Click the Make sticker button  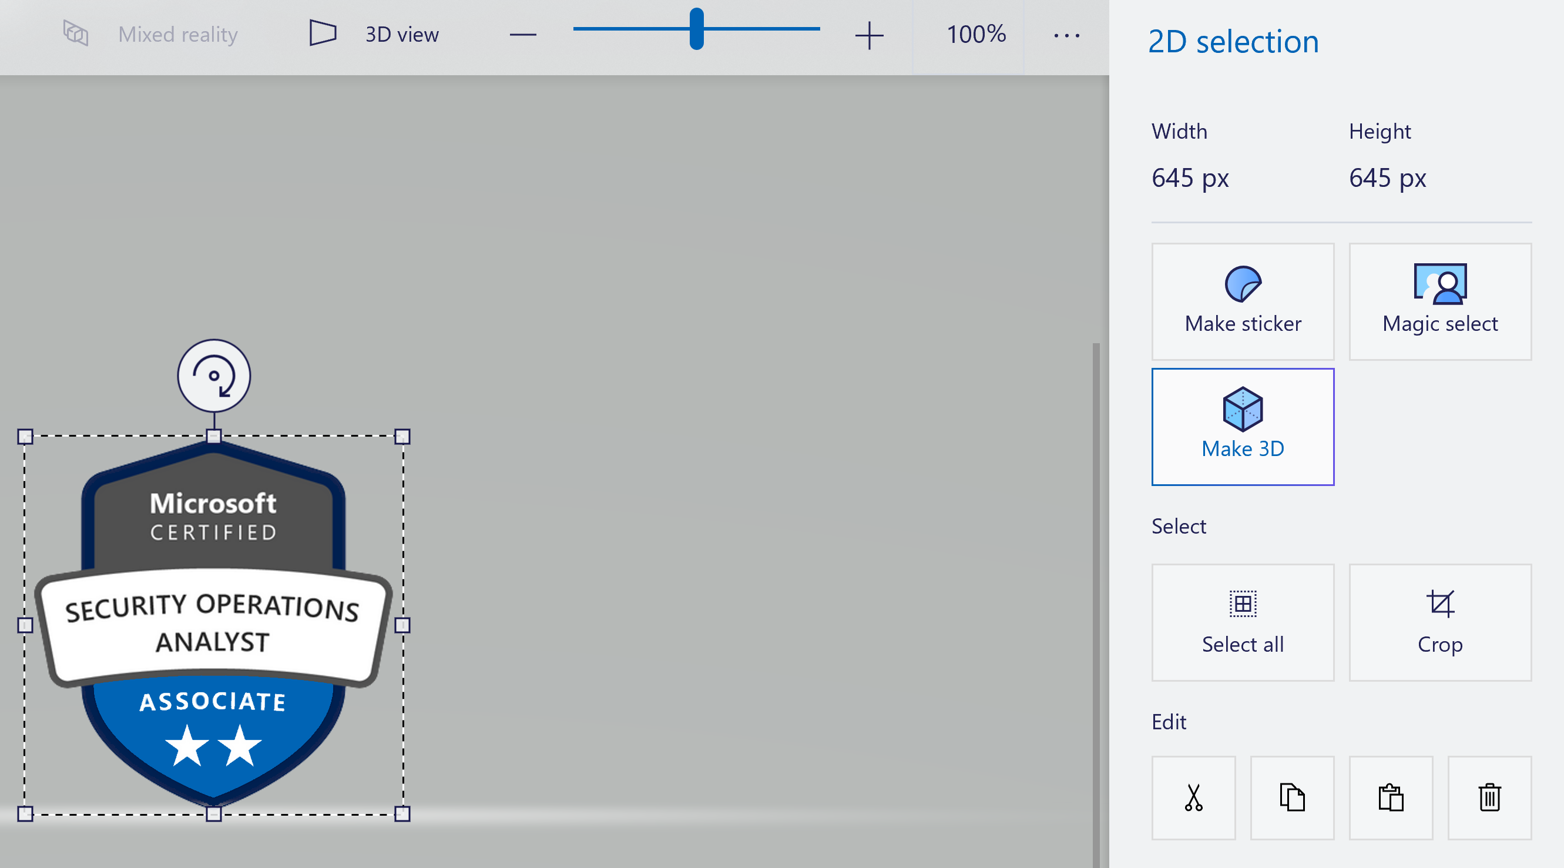tap(1242, 301)
